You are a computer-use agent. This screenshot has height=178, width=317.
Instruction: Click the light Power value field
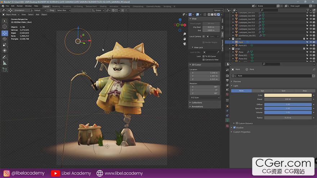pos(288,99)
